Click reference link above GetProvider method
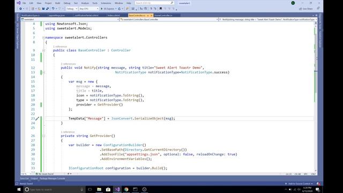 click(68, 132)
